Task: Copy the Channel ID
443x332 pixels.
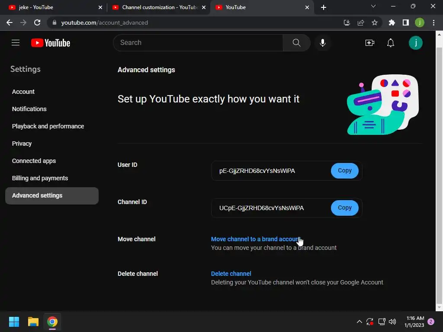Action: [x=345, y=208]
